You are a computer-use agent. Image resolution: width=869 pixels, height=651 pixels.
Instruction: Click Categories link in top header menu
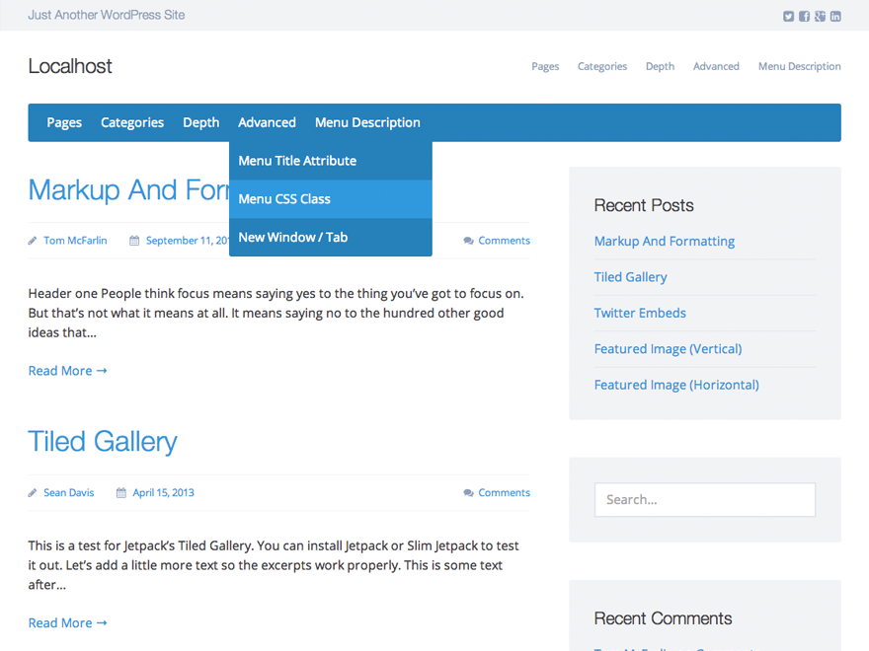[602, 66]
